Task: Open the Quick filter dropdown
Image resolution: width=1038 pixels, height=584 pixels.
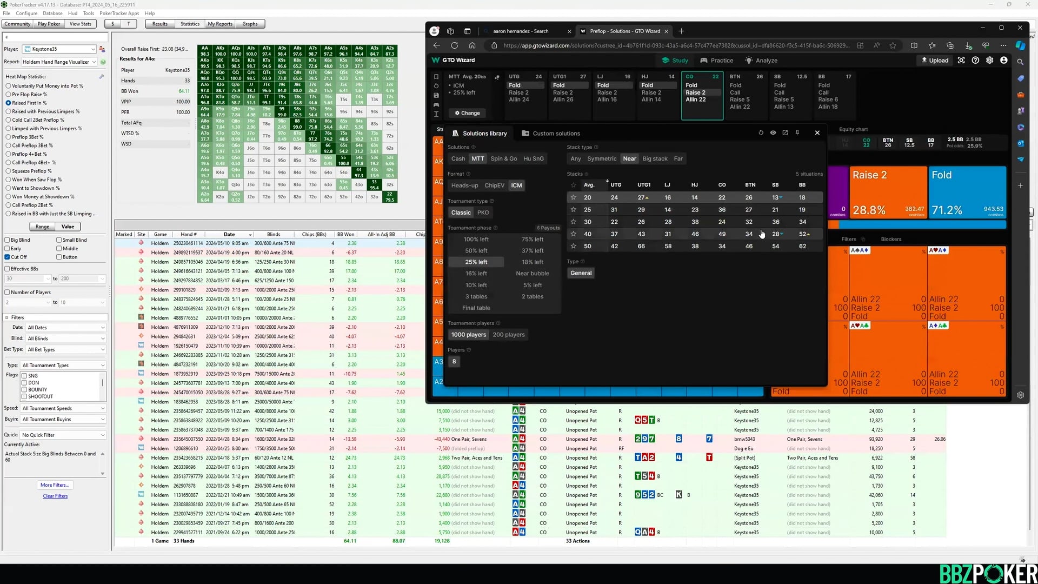Action: (x=63, y=435)
